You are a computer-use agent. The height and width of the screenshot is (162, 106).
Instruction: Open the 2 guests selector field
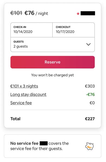(x=53, y=45)
